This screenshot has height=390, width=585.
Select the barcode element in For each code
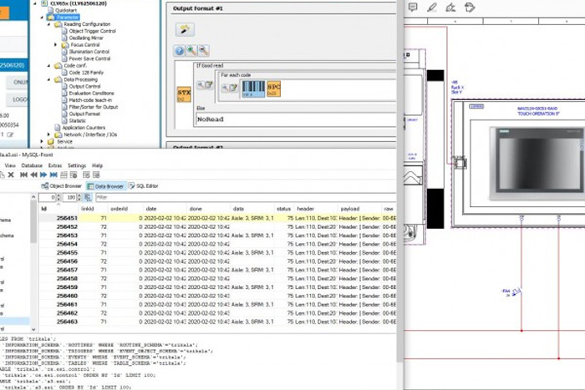click(253, 89)
